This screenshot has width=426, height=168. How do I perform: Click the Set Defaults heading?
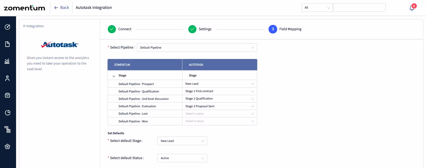click(x=116, y=133)
